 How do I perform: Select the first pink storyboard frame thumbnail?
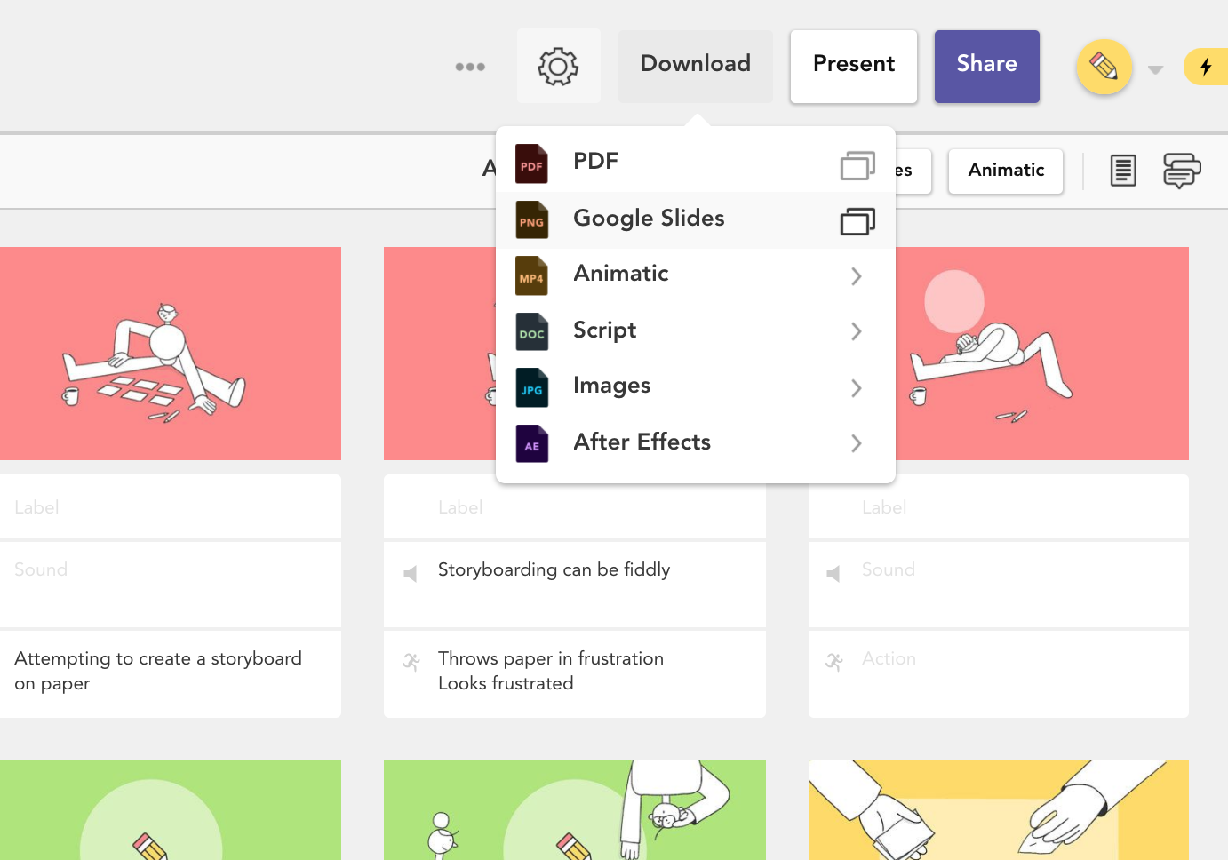(170, 354)
